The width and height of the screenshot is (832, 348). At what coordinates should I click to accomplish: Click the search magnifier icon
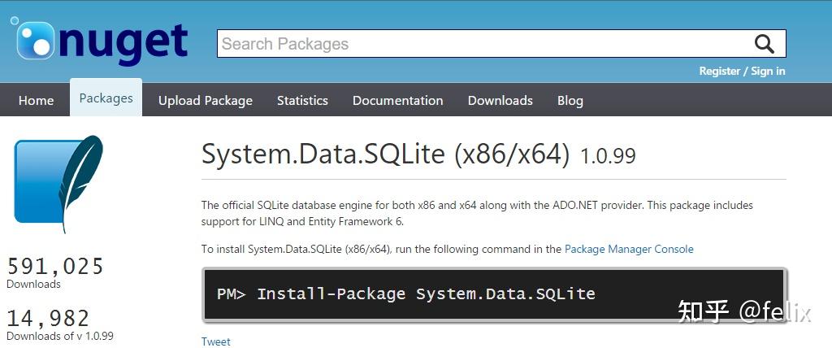click(764, 44)
